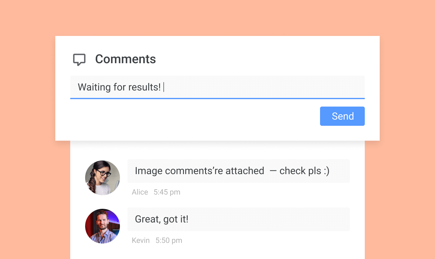Click the 5:50 pm timestamp
435x259 pixels.
169,240
